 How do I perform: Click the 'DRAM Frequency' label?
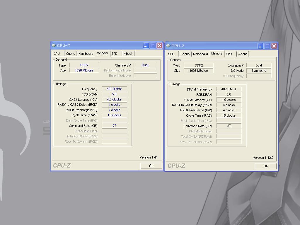tap(199, 90)
